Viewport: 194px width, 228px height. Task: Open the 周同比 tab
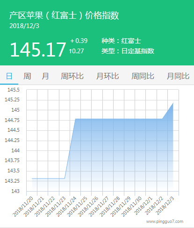pos(143,76)
